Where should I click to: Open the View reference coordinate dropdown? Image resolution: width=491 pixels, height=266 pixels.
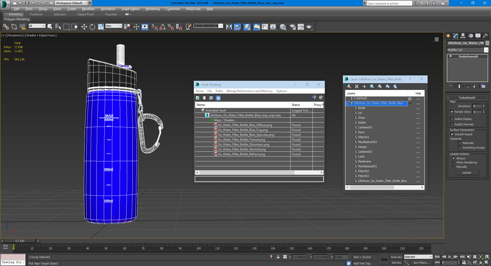(x=114, y=26)
